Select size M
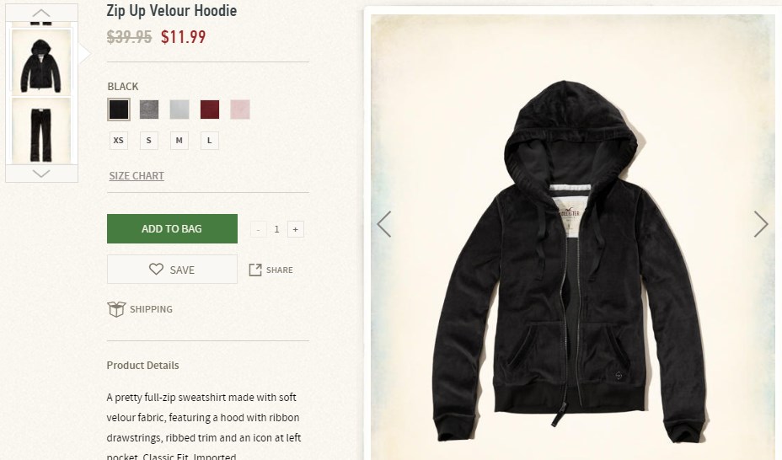 [179, 141]
